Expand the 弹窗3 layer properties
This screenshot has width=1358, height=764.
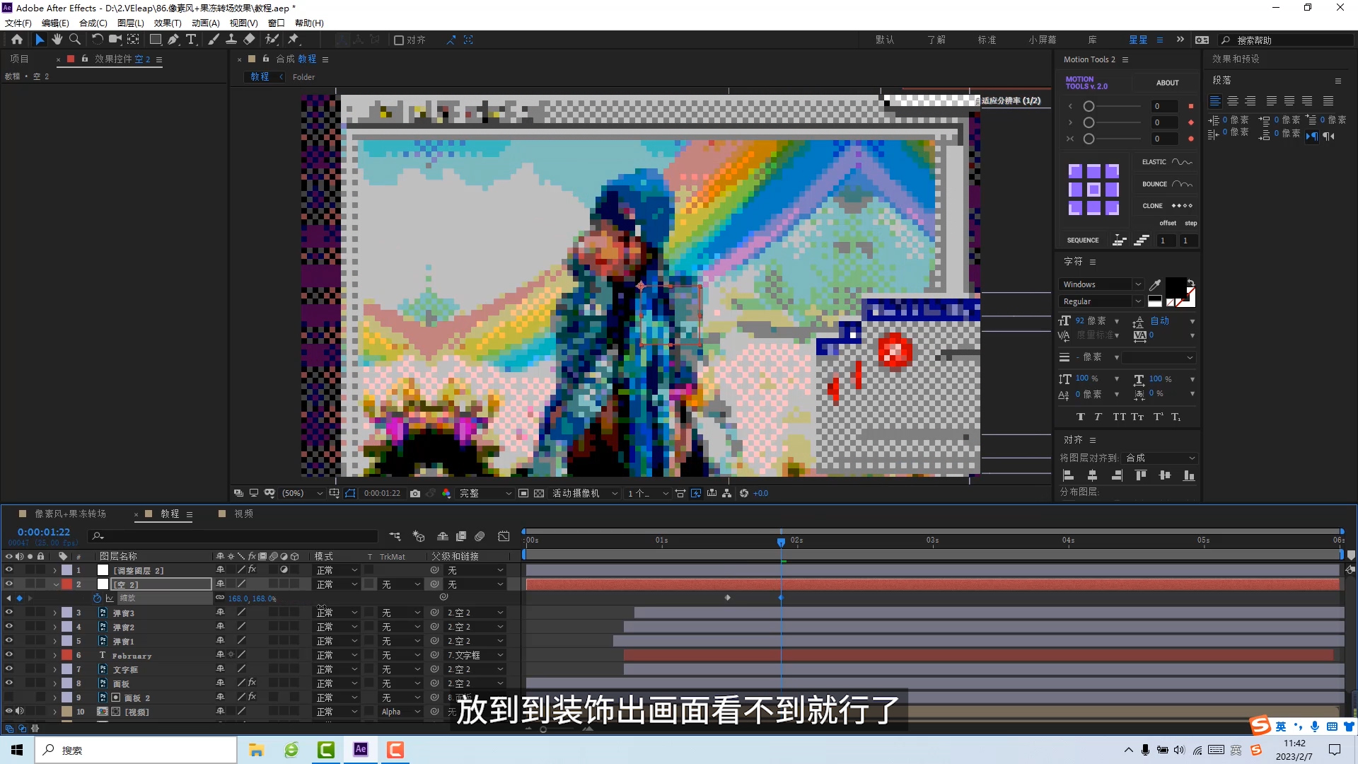pos(55,613)
